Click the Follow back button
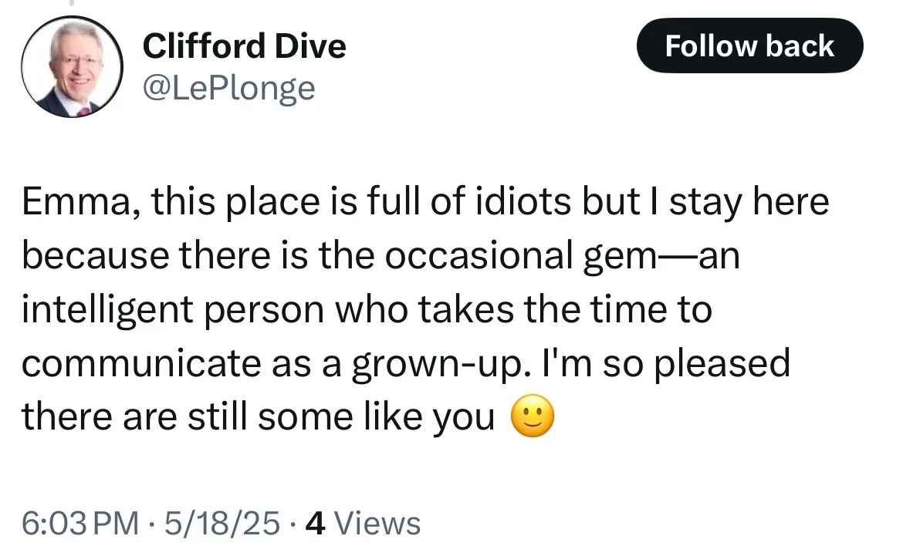903x556 pixels. pos(749,46)
